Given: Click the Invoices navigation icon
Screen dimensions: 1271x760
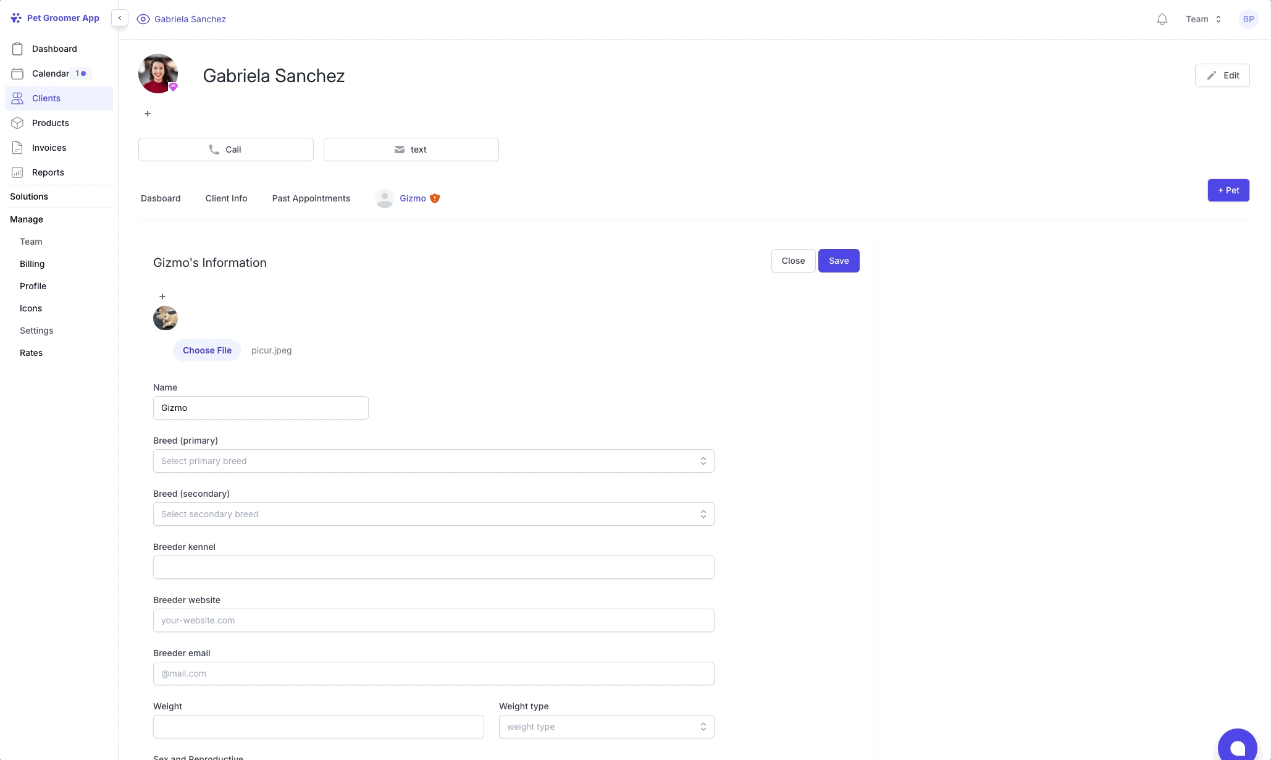Looking at the screenshot, I should (17, 146).
